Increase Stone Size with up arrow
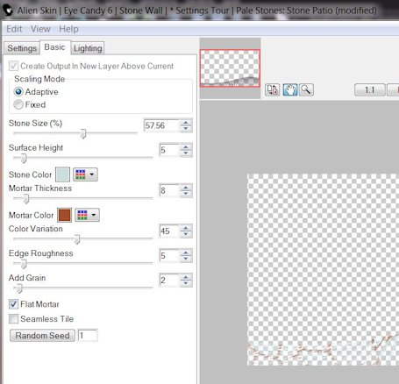 (186, 123)
